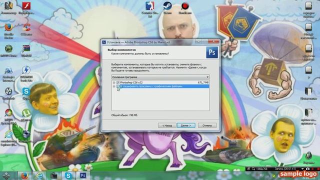This screenshot has height=180, width=320.
Task: Click the RU language indicator in the tray
Action: pos(262,175)
